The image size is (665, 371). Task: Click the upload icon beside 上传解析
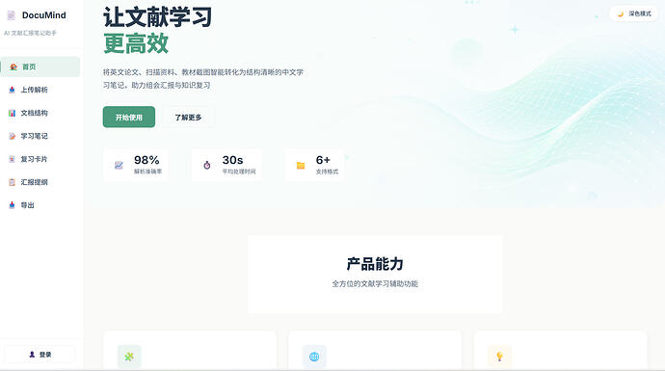point(12,90)
